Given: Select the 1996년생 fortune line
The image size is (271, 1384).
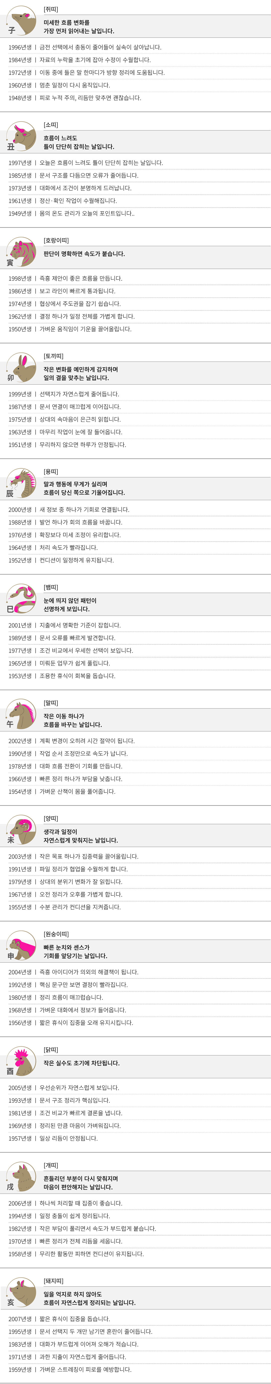Looking at the screenshot, I should [85, 47].
